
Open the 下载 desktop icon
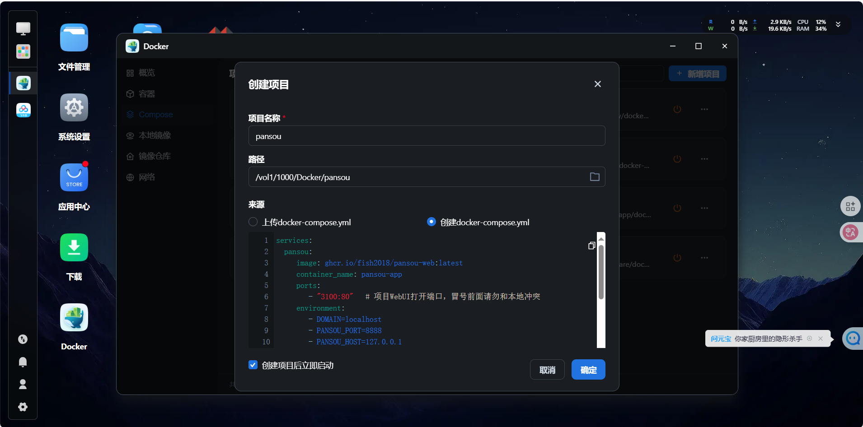(x=74, y=247)
